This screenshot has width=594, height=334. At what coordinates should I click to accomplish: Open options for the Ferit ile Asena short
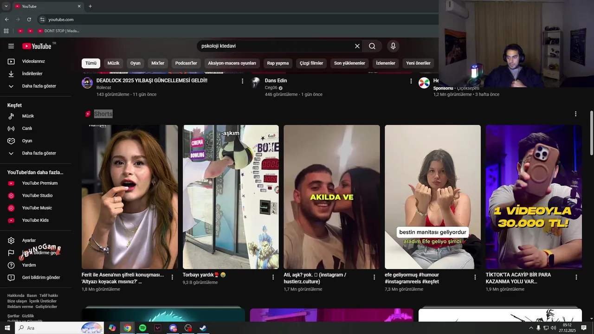172,277
